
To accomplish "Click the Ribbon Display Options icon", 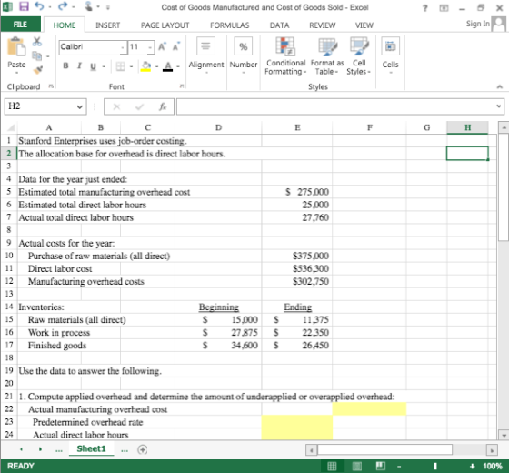I will [444, 8].
